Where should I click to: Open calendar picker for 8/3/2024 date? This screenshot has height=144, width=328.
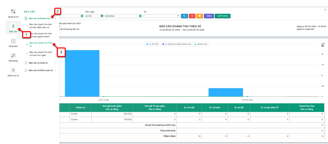[x=140, y=16]
